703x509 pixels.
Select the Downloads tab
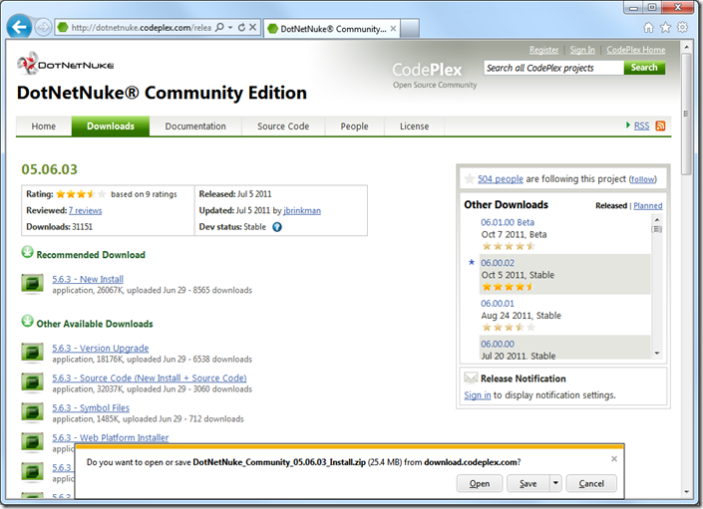pos(111,127)
